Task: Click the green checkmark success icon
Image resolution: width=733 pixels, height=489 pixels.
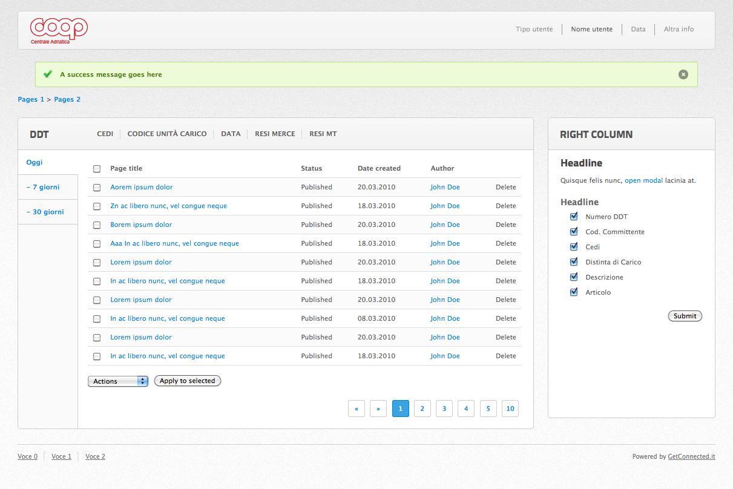Action: pos(48,74)
